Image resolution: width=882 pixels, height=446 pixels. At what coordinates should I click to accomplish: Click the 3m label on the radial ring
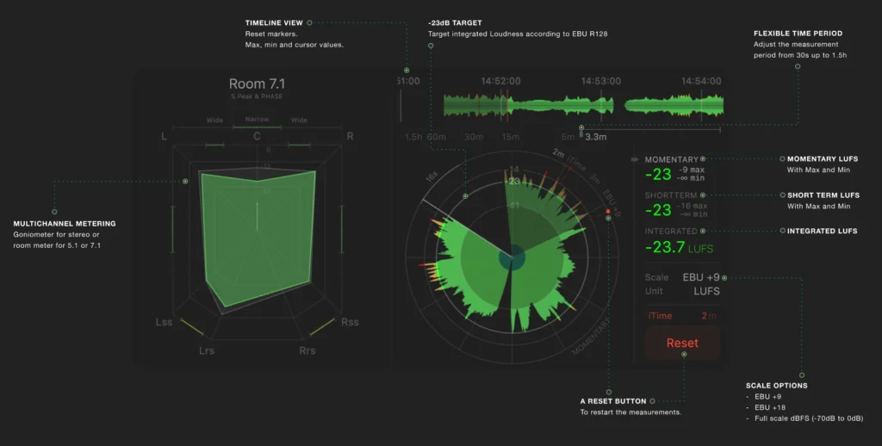[594, 179]
